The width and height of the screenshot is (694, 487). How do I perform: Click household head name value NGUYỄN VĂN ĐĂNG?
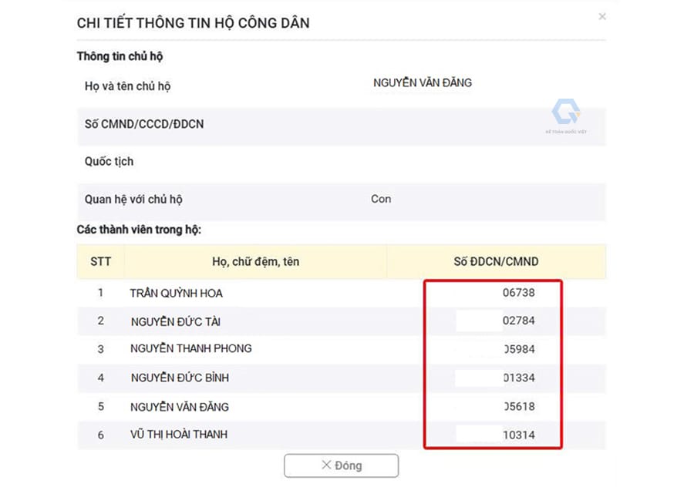(422, 82)
